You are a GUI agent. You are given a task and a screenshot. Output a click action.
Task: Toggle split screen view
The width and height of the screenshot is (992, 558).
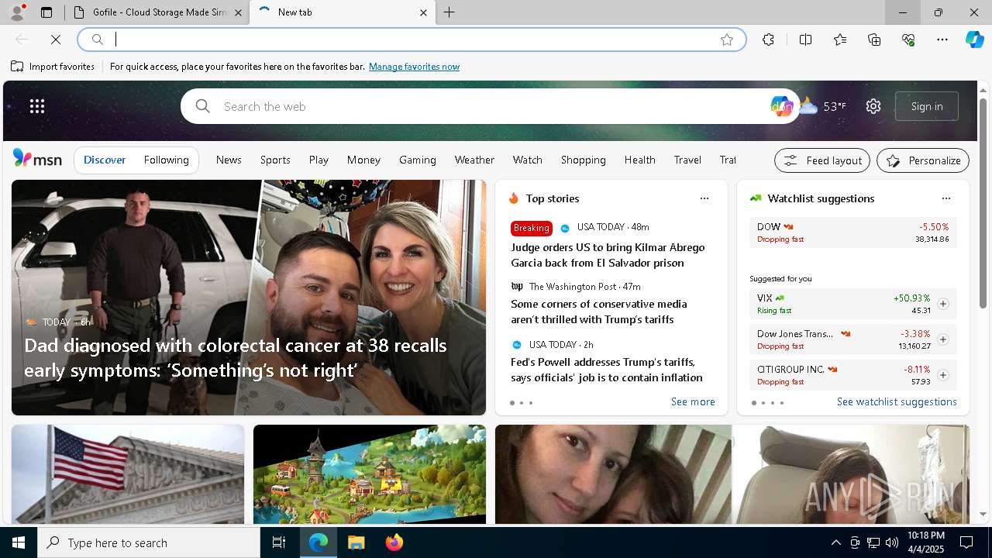coord(805,40)
